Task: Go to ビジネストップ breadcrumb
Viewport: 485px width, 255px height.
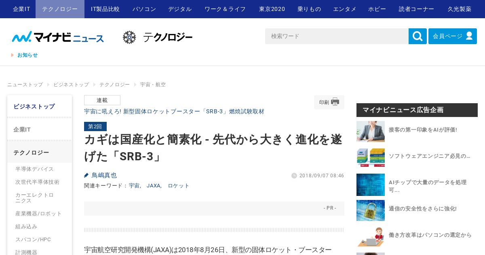Action: coord(71,85)
